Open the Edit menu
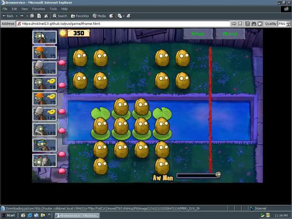The image size is (292, 219). tap(14, 9)
